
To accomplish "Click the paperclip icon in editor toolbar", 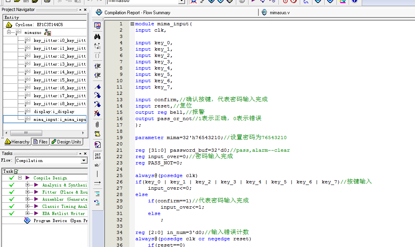I will pos(97,124).
